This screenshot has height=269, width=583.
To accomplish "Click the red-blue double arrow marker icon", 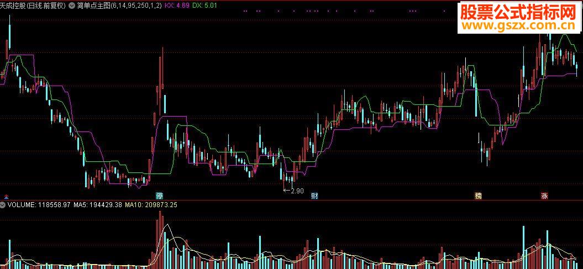I will [x=6, y=196].
